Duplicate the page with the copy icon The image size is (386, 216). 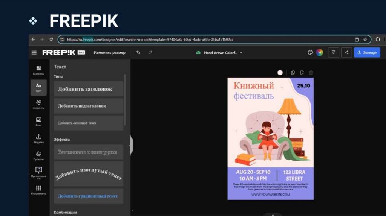293,73
